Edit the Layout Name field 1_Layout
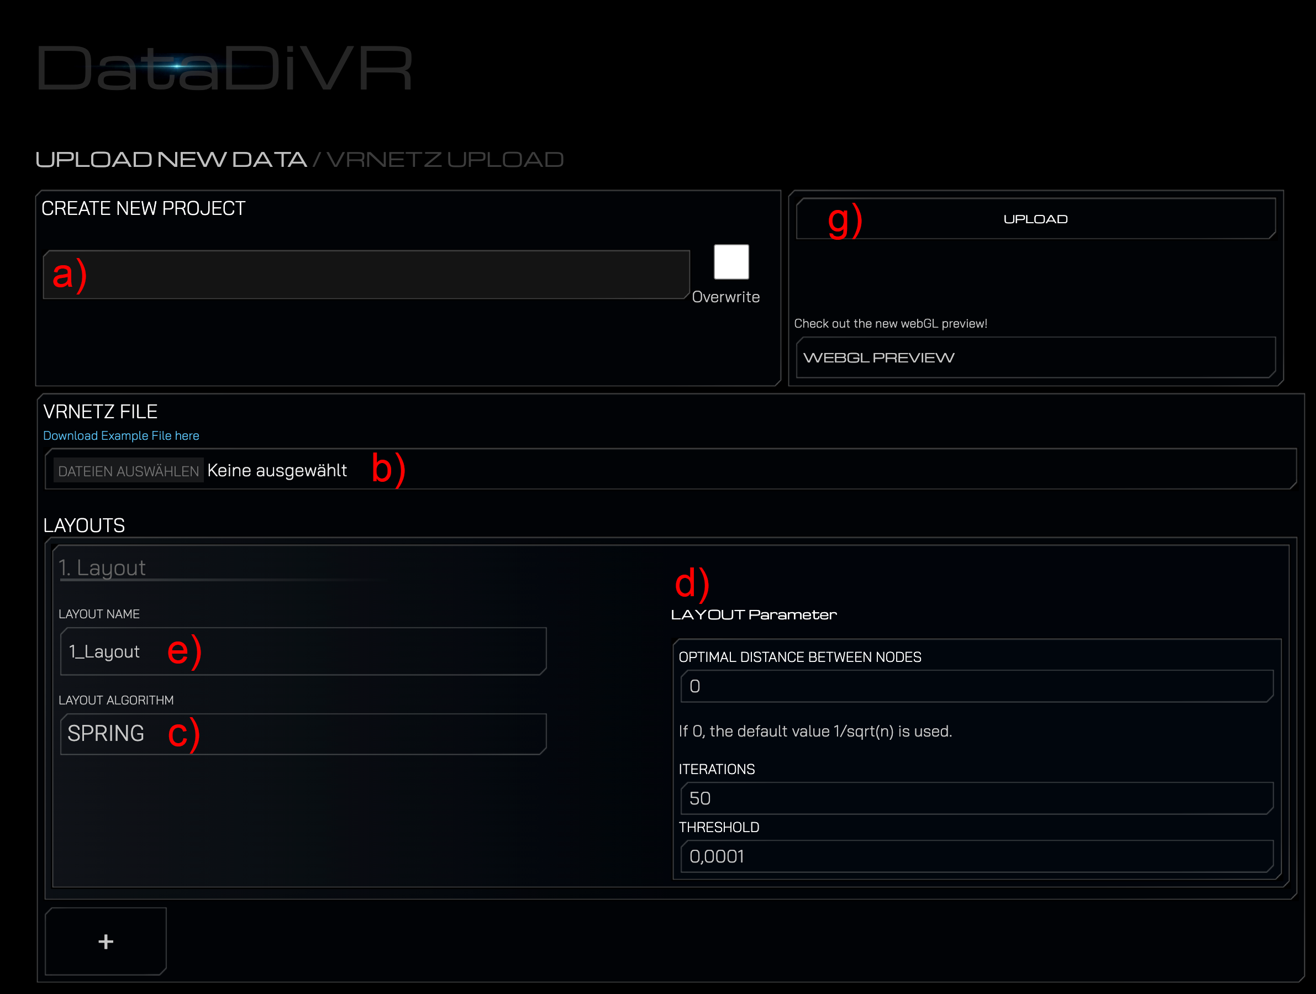Screen dimensions: 1316x994 (x=303, y=651)
